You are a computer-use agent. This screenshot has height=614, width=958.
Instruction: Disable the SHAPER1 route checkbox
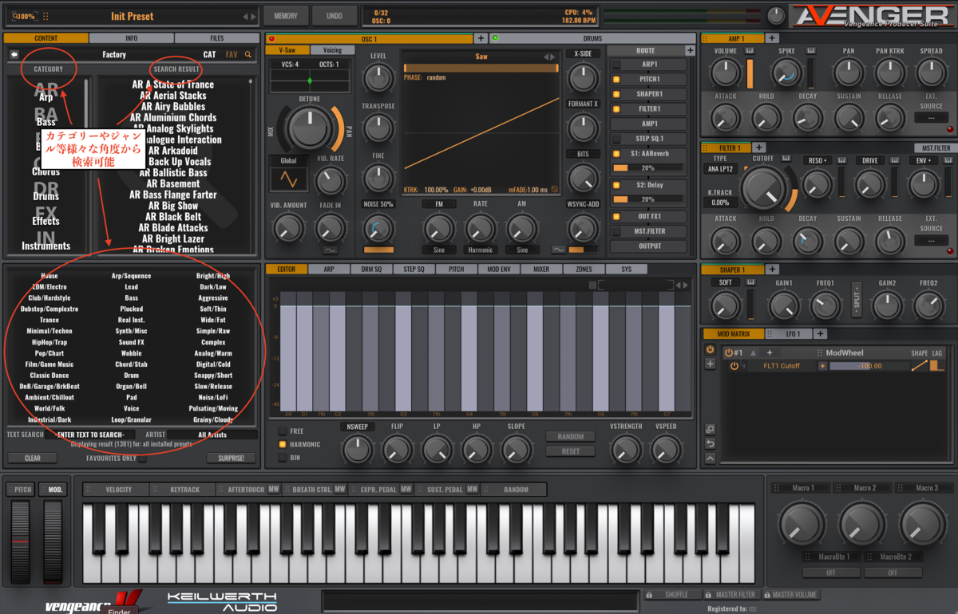click(616, 94)
